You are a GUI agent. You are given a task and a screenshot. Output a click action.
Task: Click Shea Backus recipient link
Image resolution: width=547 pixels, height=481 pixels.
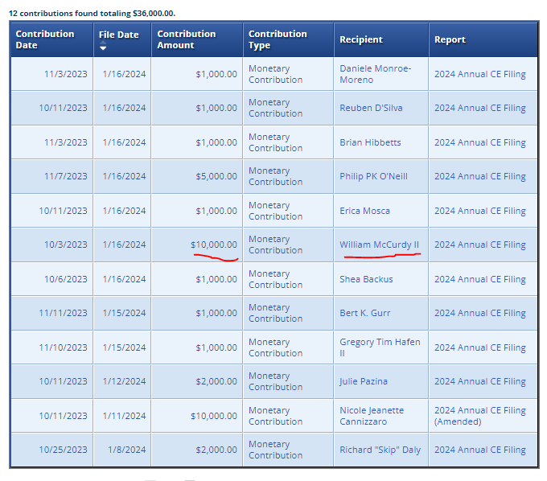(366, 279)
